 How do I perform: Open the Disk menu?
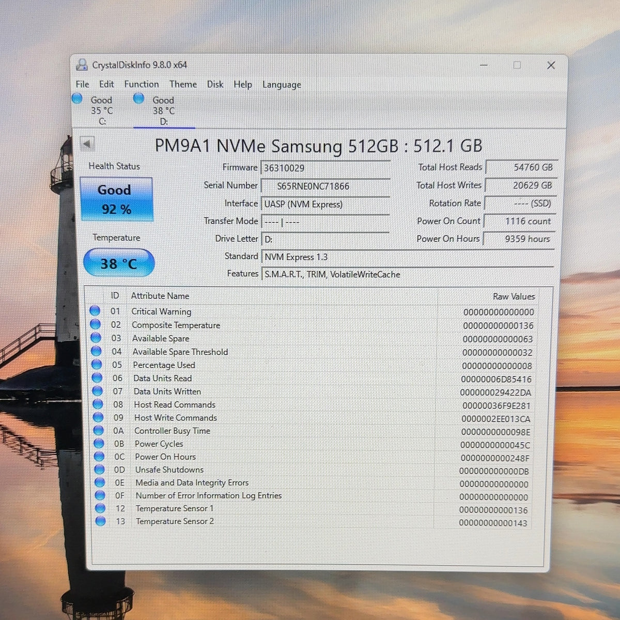coord(215,84)
